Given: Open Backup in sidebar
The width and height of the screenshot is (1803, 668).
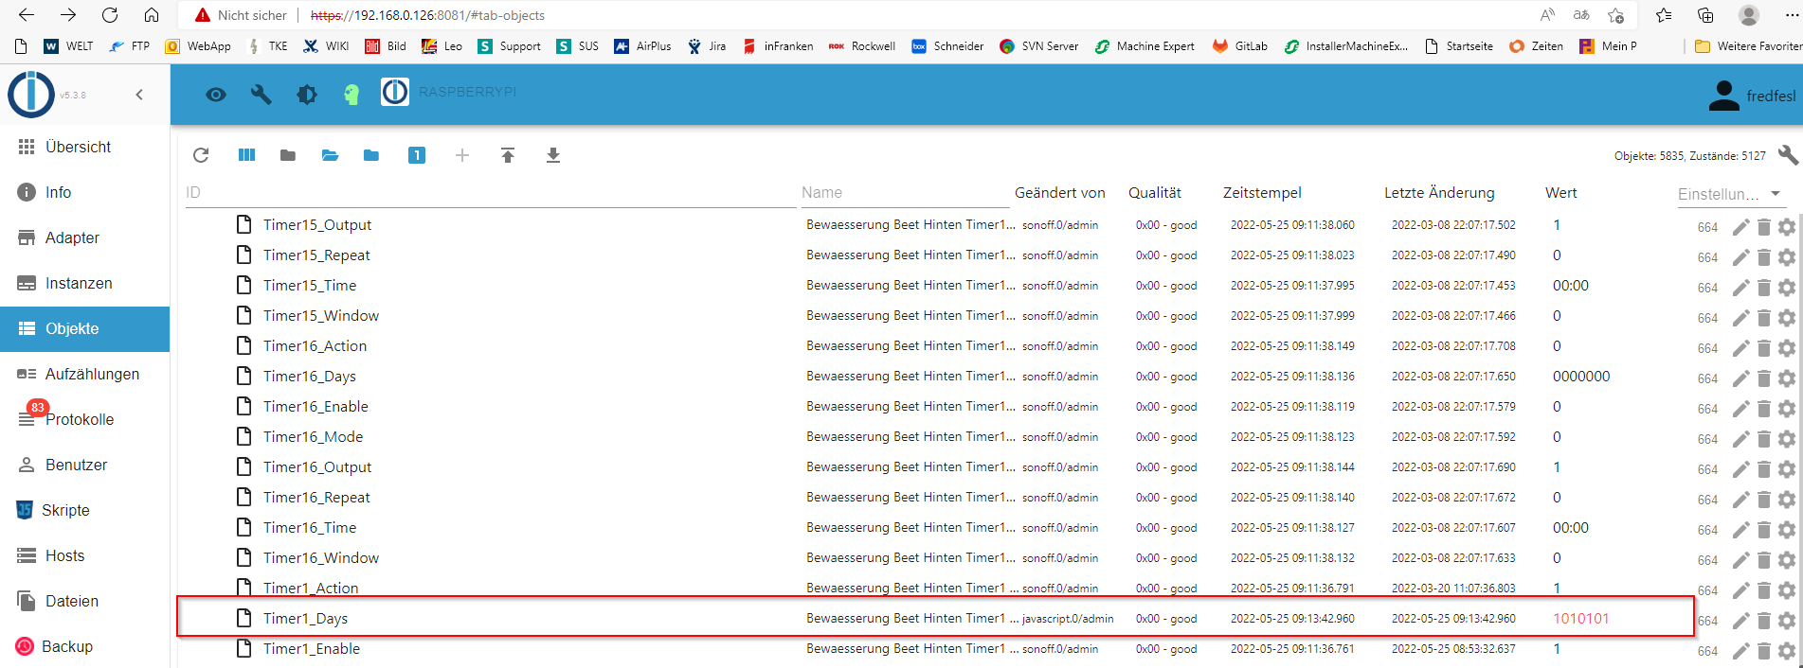Looking at the screenshot, I should point(85,646).
